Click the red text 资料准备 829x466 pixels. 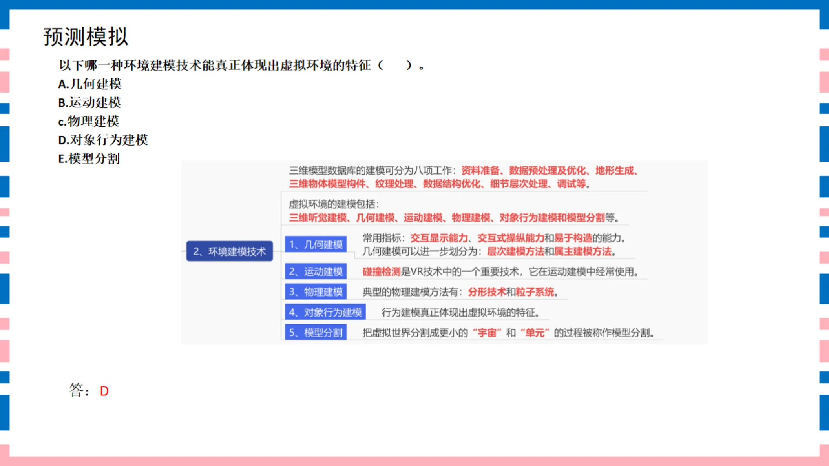click(x=480, y=171)
